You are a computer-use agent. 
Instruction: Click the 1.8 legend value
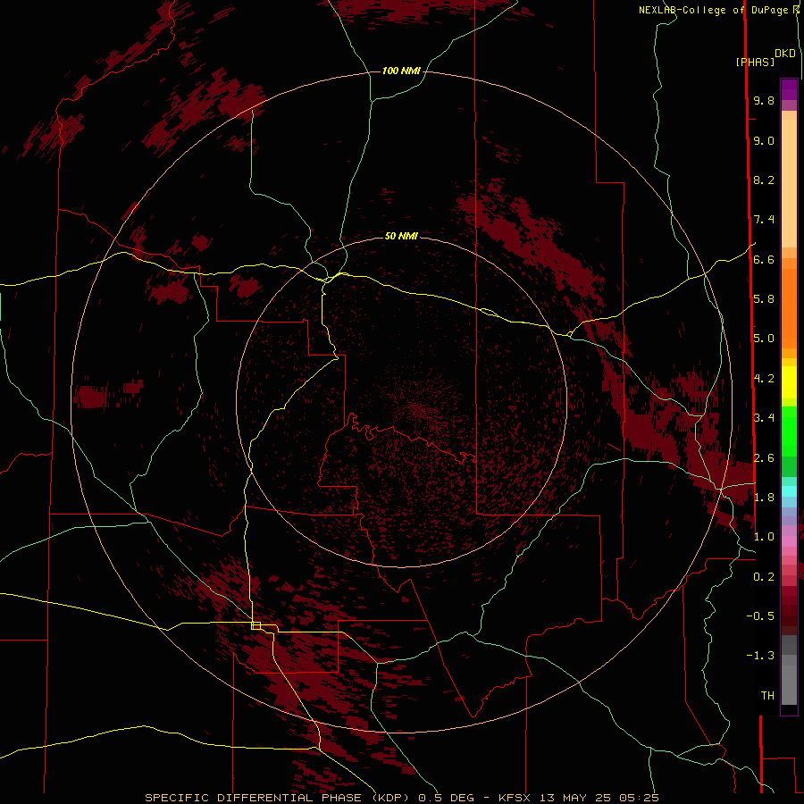coord(764,498)
